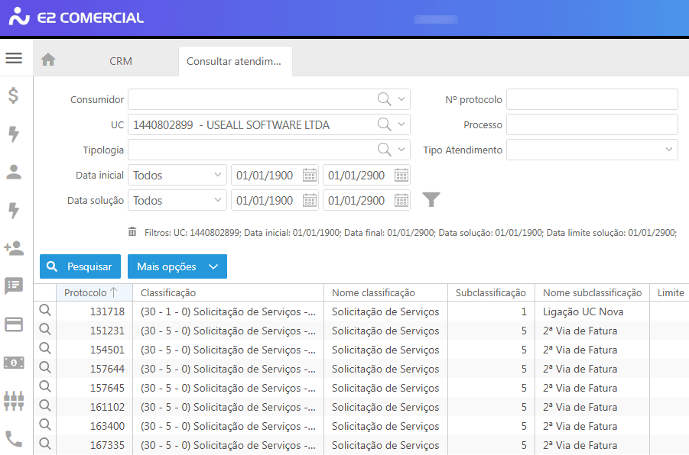
Task: Open the add-person icon in the sidebar
Action: tap(14, 247)
